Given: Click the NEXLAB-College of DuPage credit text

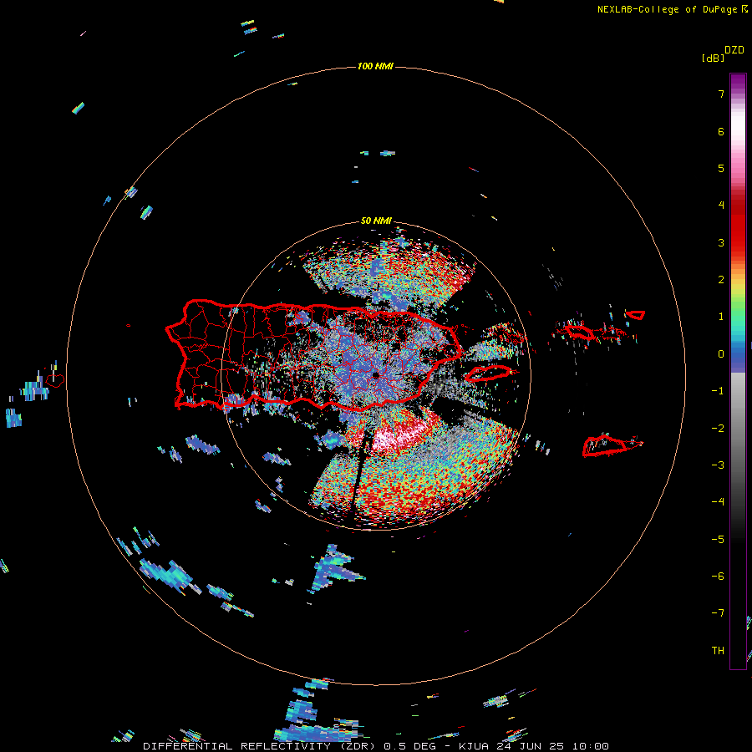Looking at the screenshot, I should coord(667,9).
